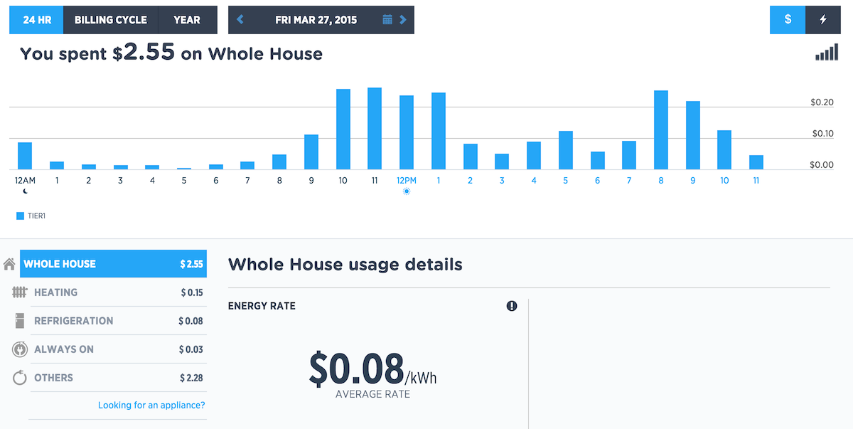The height and width of the screenshot is (429, 853).
Task: Click the plug icon beside Always On
Action: click(20, 349)
